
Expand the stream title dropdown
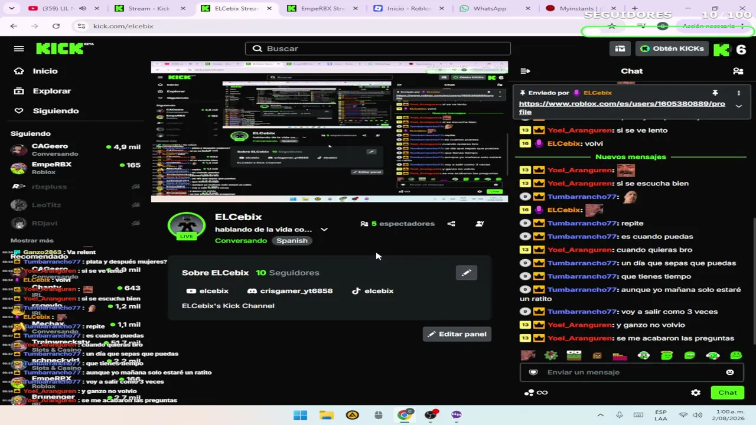(324, 230)
